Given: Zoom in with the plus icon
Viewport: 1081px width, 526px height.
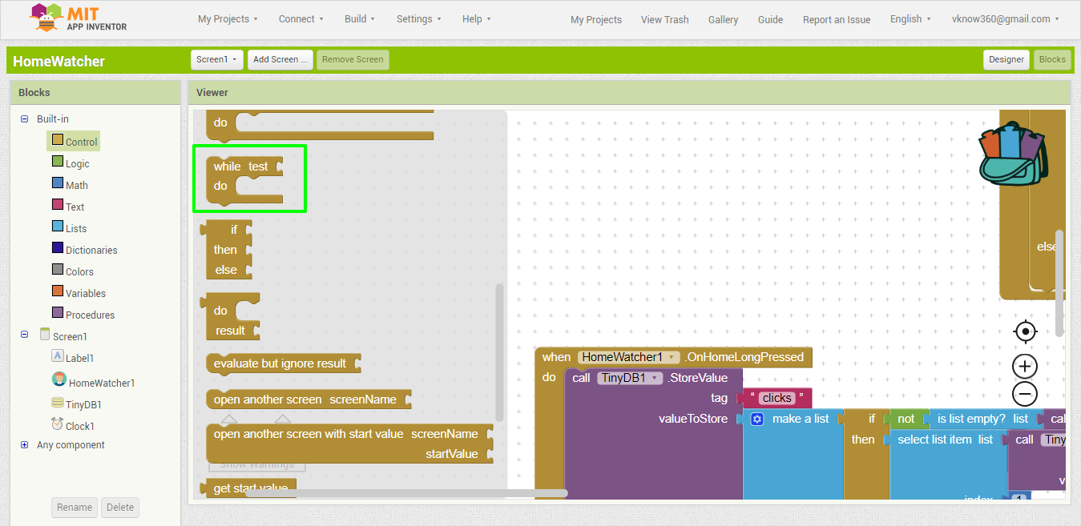Looking at the screenshot, I should point(1025,367).
